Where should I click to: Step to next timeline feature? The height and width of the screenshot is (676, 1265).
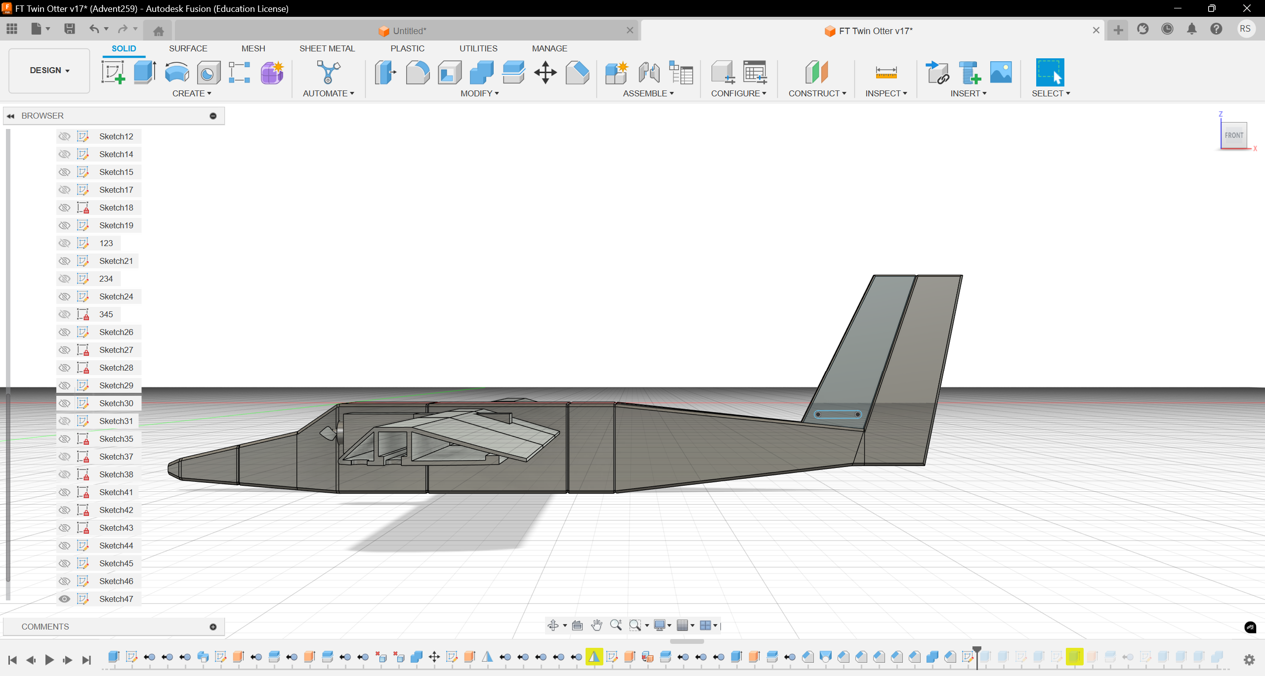click(x=68, y=660)
